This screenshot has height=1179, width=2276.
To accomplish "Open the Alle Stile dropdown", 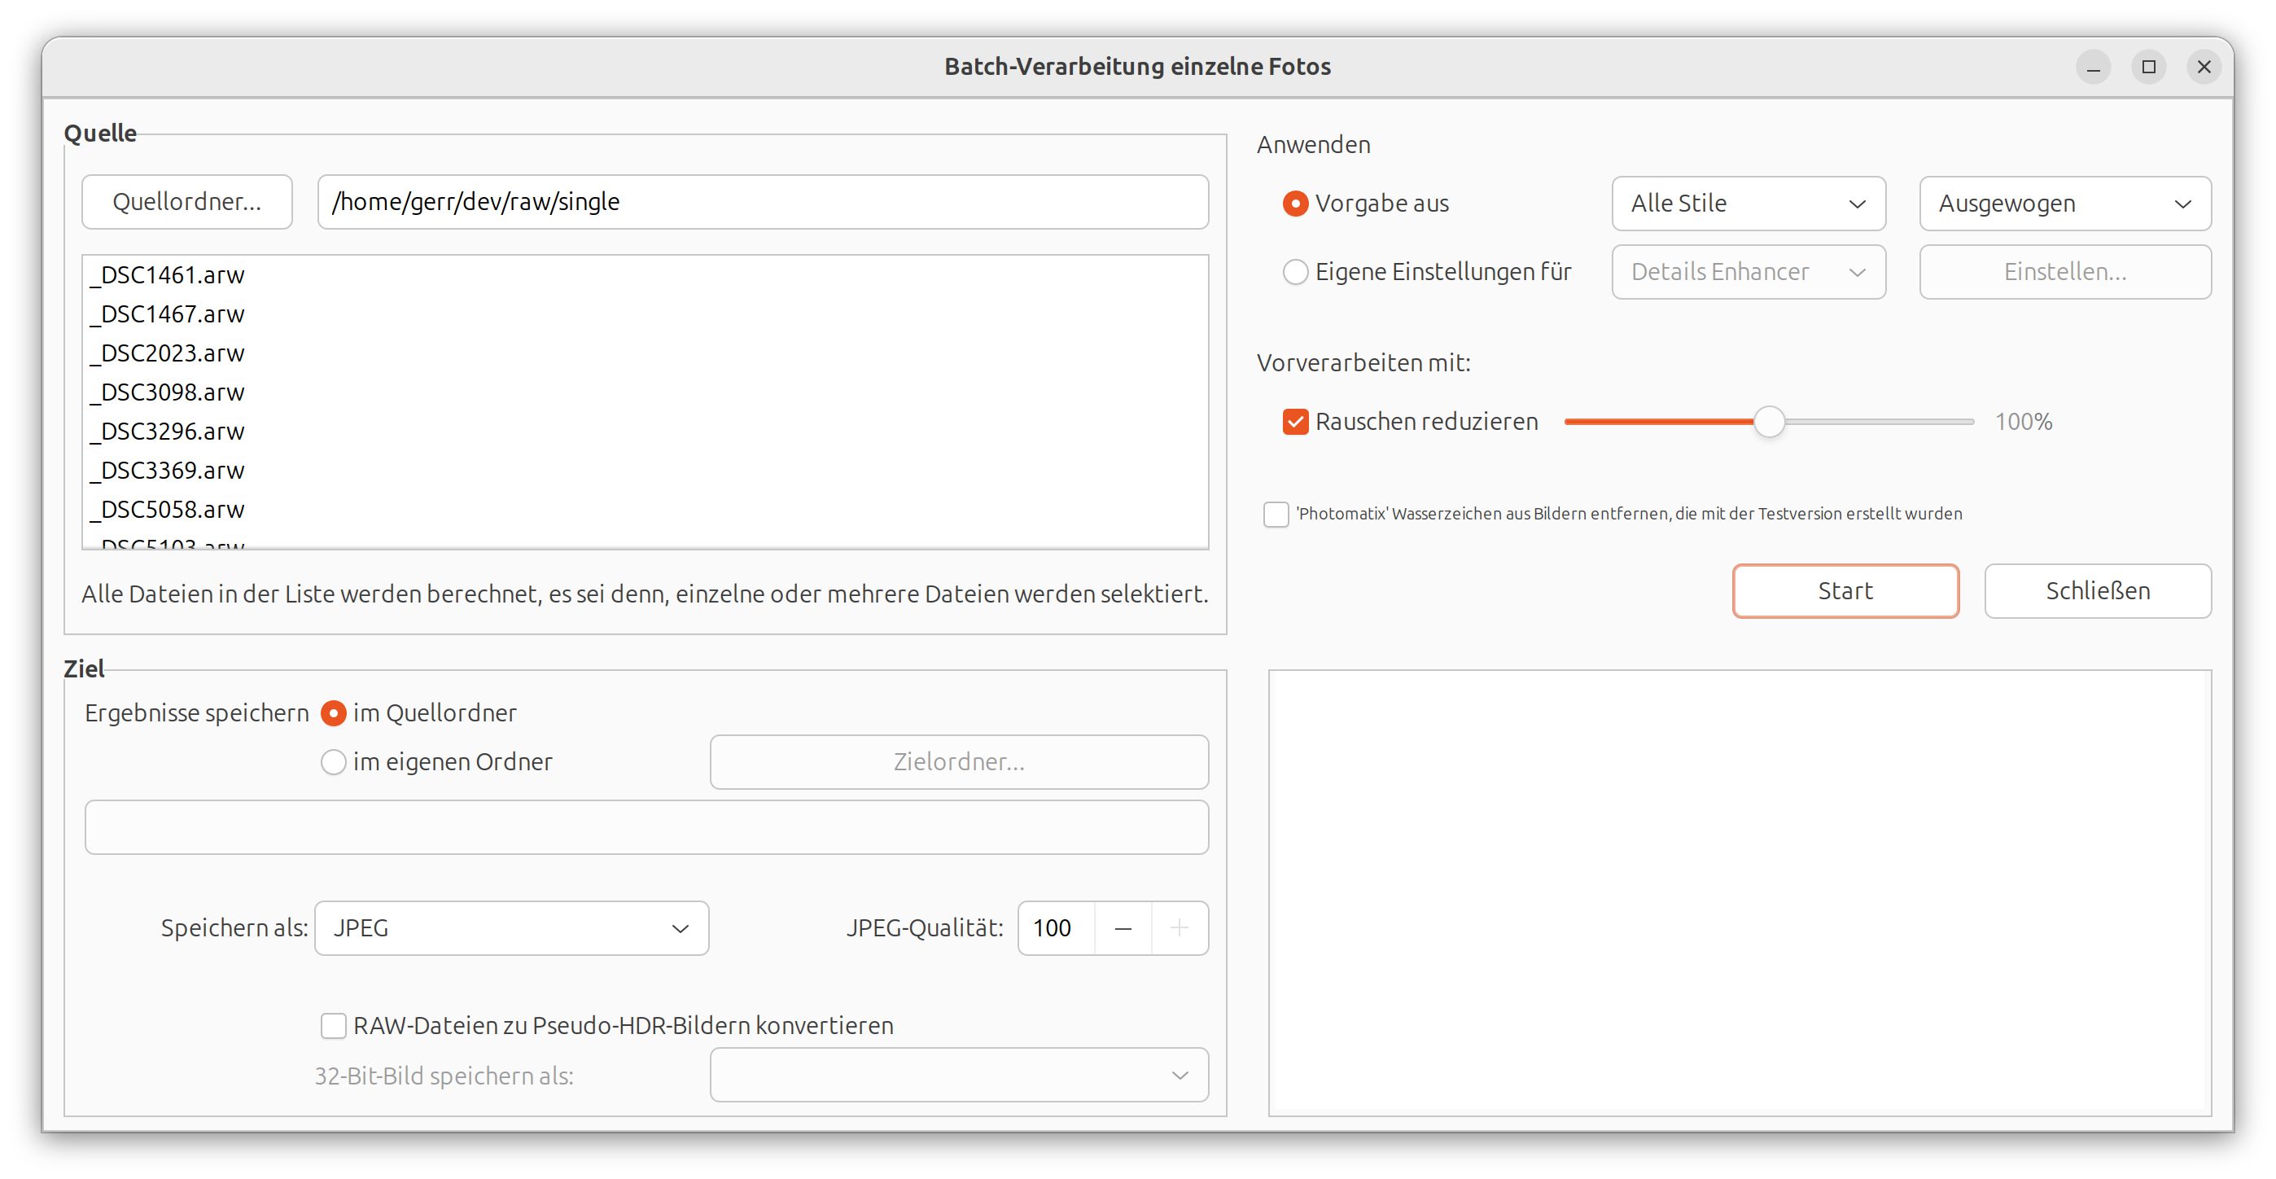I will pos(1748,204).
